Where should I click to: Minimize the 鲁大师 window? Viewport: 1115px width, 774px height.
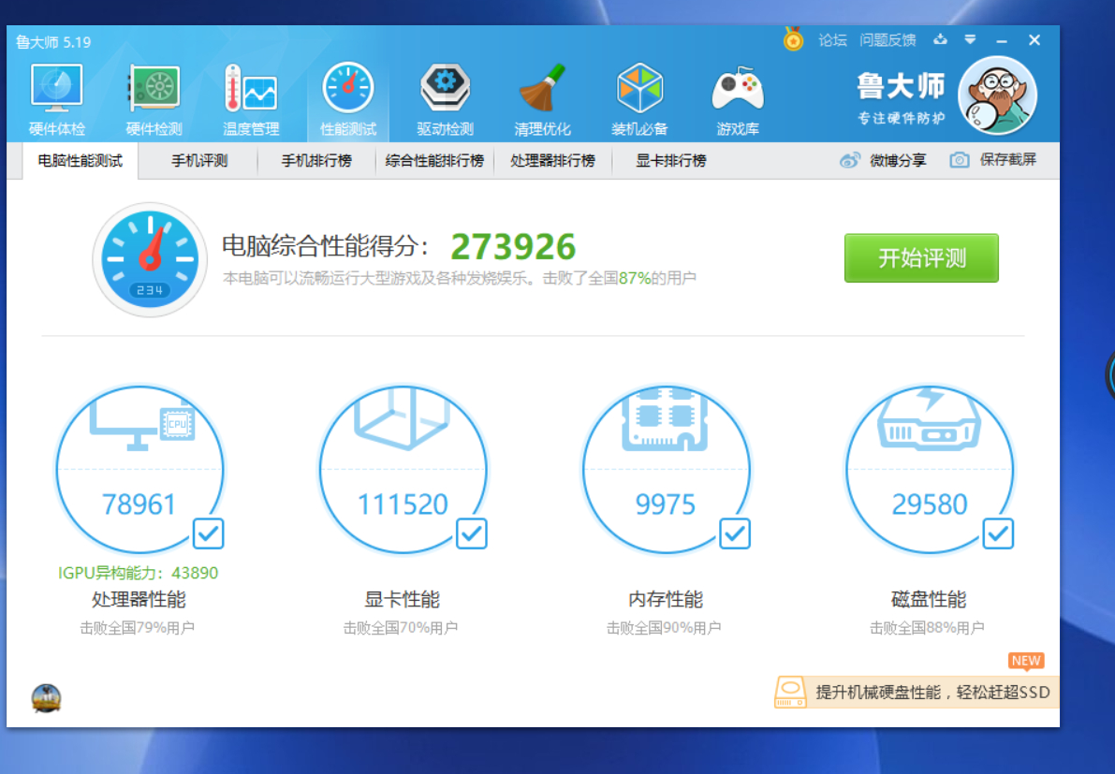1001,40
